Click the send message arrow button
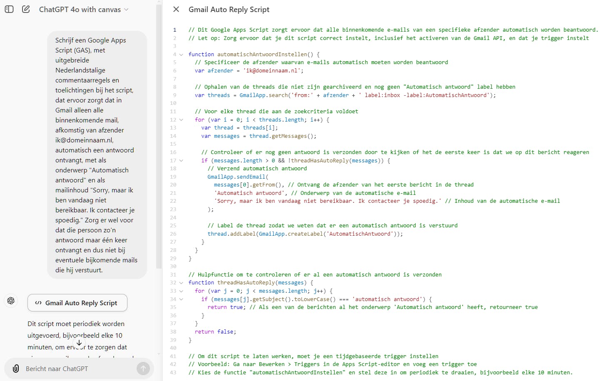The height and width of the screenshot is (381, 601). pyautogui.click(x=143, y=369)
